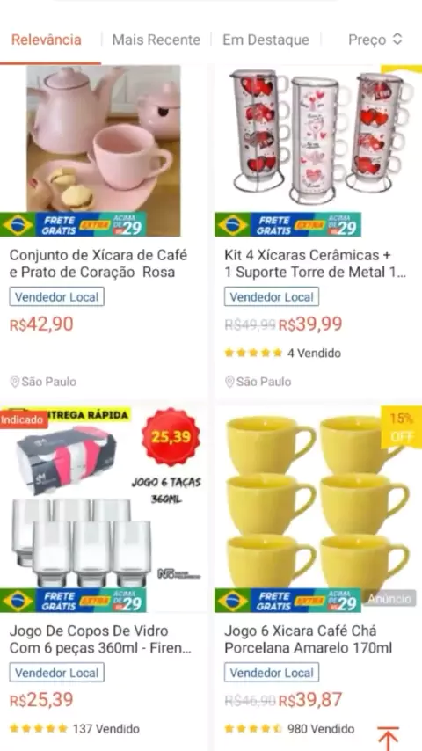Screen dimensions: 422x751
Task: Click the Vendedor Local tag on yellow cups
Action: [x=272, y=673]
